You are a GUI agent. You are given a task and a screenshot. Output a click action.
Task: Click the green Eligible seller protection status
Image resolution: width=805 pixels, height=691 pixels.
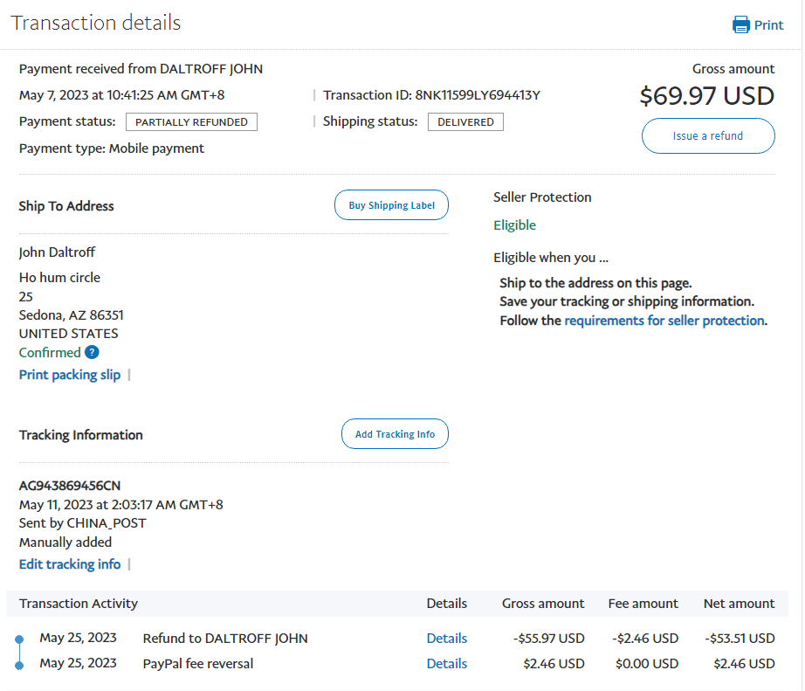click(514, 225)
